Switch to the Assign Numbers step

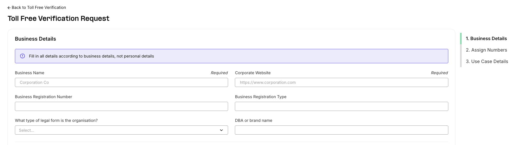point(486,50)
